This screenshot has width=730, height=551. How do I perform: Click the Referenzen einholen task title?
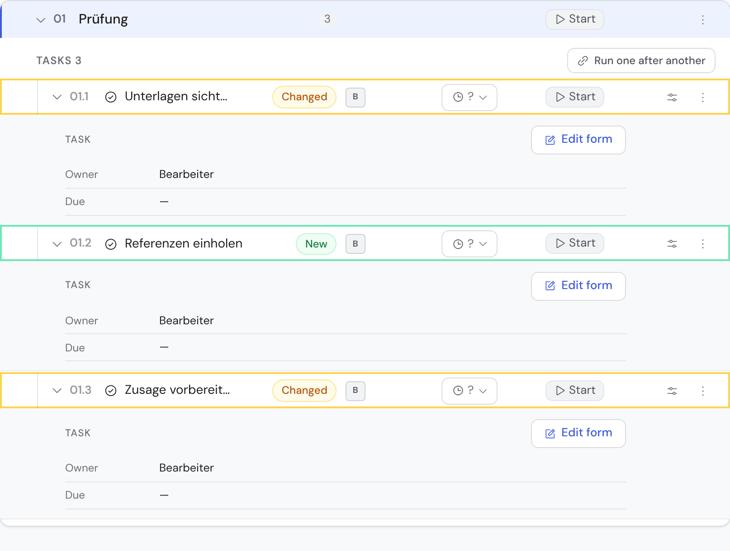tap(184, 243)
